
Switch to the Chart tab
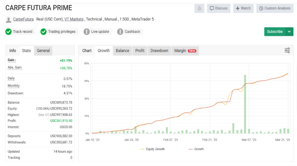pos(87,51)
